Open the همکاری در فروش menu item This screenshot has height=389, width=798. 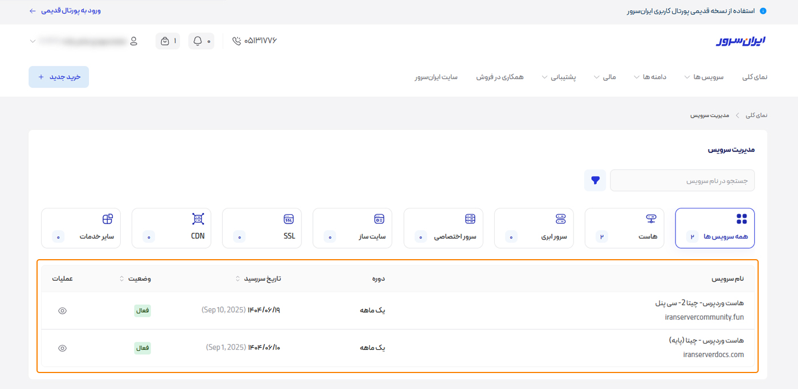500,77
